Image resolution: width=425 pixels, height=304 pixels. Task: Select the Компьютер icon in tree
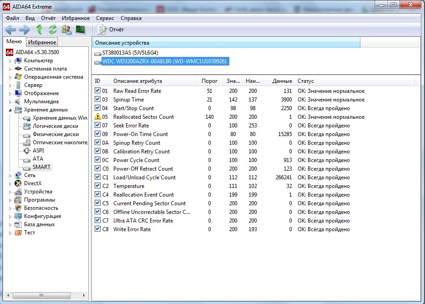point(18,61)
